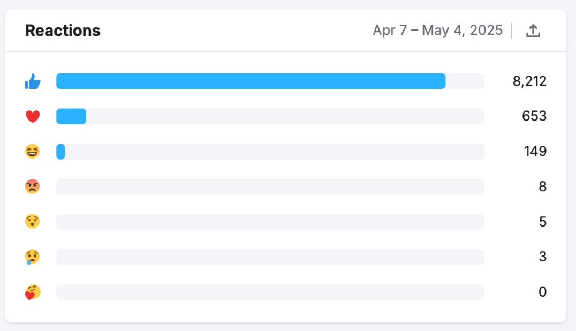This screenshot has height=331, width=576.
Task: Select the sad emoji reaction icon
Action: pyautogui.click(x=33, y=256)
